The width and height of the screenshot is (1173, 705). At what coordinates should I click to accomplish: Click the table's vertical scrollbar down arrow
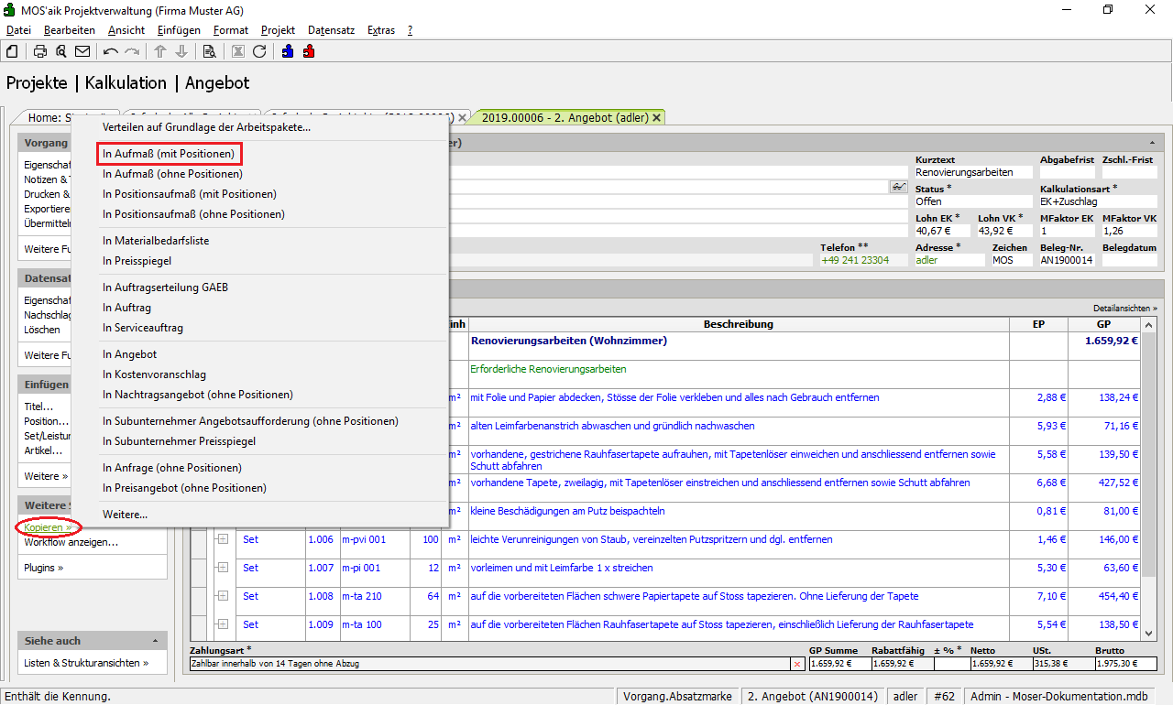(1149, 633)
